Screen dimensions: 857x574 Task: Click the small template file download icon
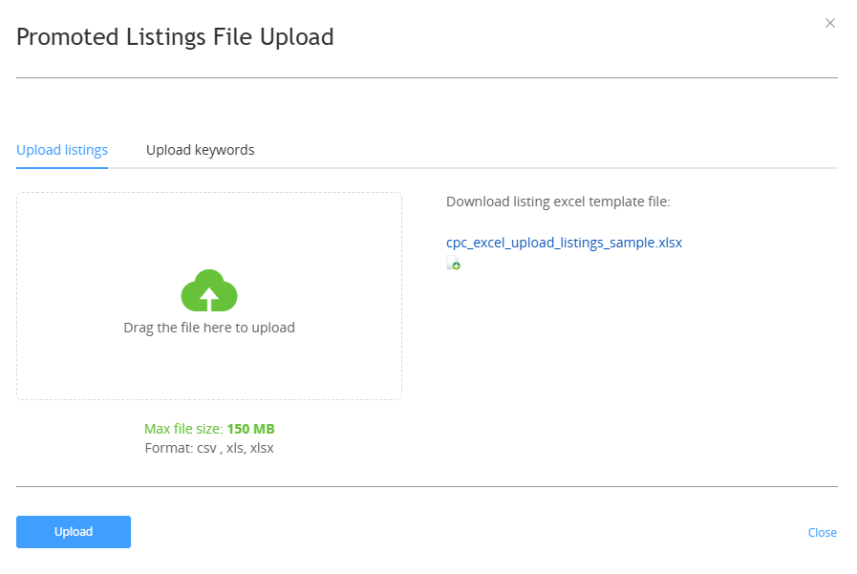pos(453,263)
